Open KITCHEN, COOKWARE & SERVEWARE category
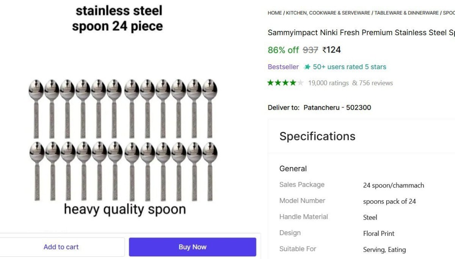The image size is (455, 259). pos(326,12)
